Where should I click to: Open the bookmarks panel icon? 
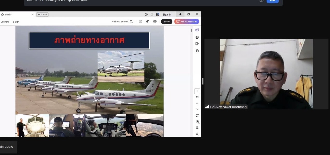pos(197,44)
